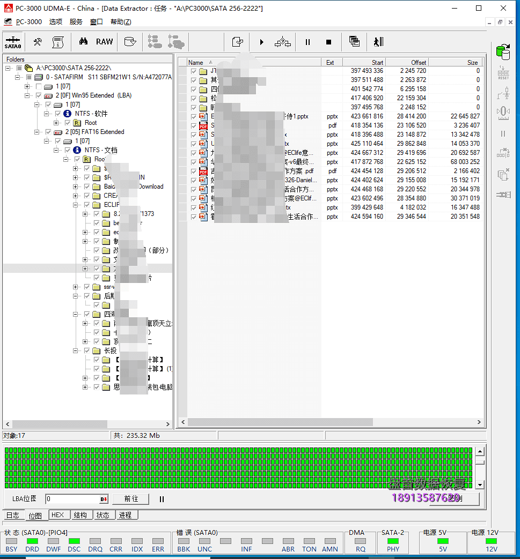Screen dimensions: 520x559
Task: Open the 帮助(Z) menu
Action: (121, 22)
